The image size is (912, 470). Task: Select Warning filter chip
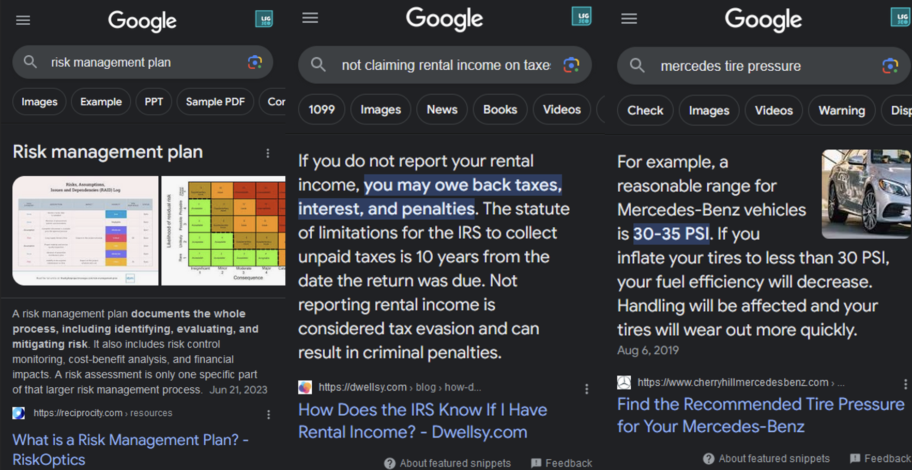842,111
